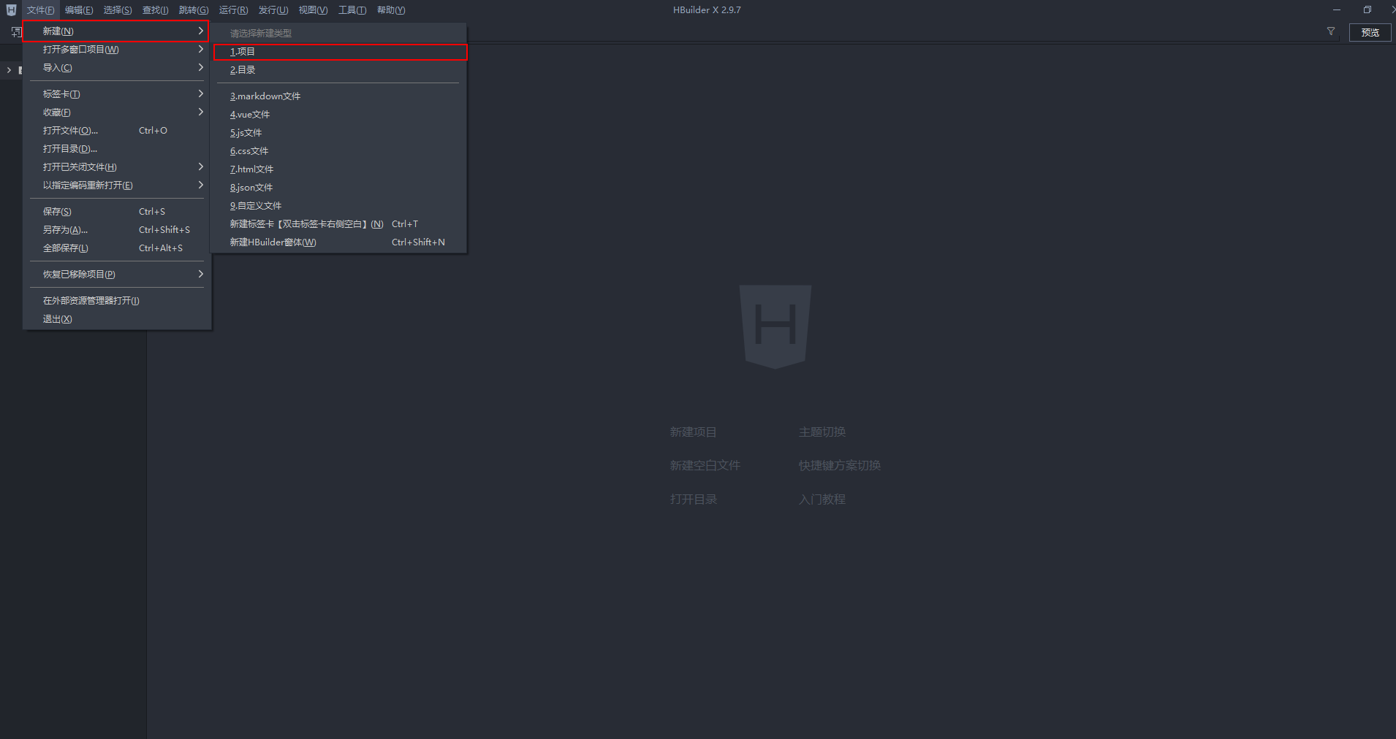Image resolution: width=1396 pixels, height=739 pixels.
Task: Open the 工具(T) menu
Action: [352, 9]
